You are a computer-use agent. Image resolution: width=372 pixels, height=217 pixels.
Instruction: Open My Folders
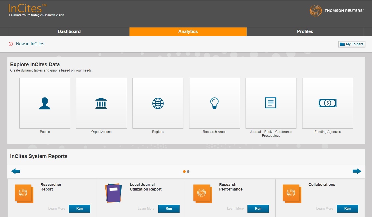pos(352,44)
